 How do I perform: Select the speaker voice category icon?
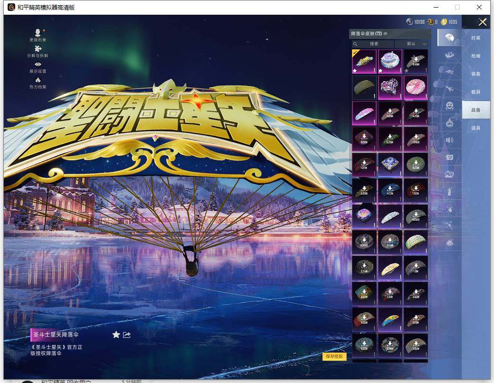(449, 140)
